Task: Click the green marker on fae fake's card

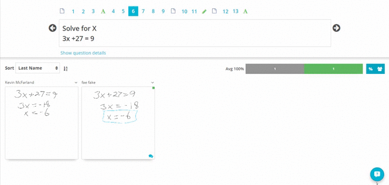Action: point(153,88)
